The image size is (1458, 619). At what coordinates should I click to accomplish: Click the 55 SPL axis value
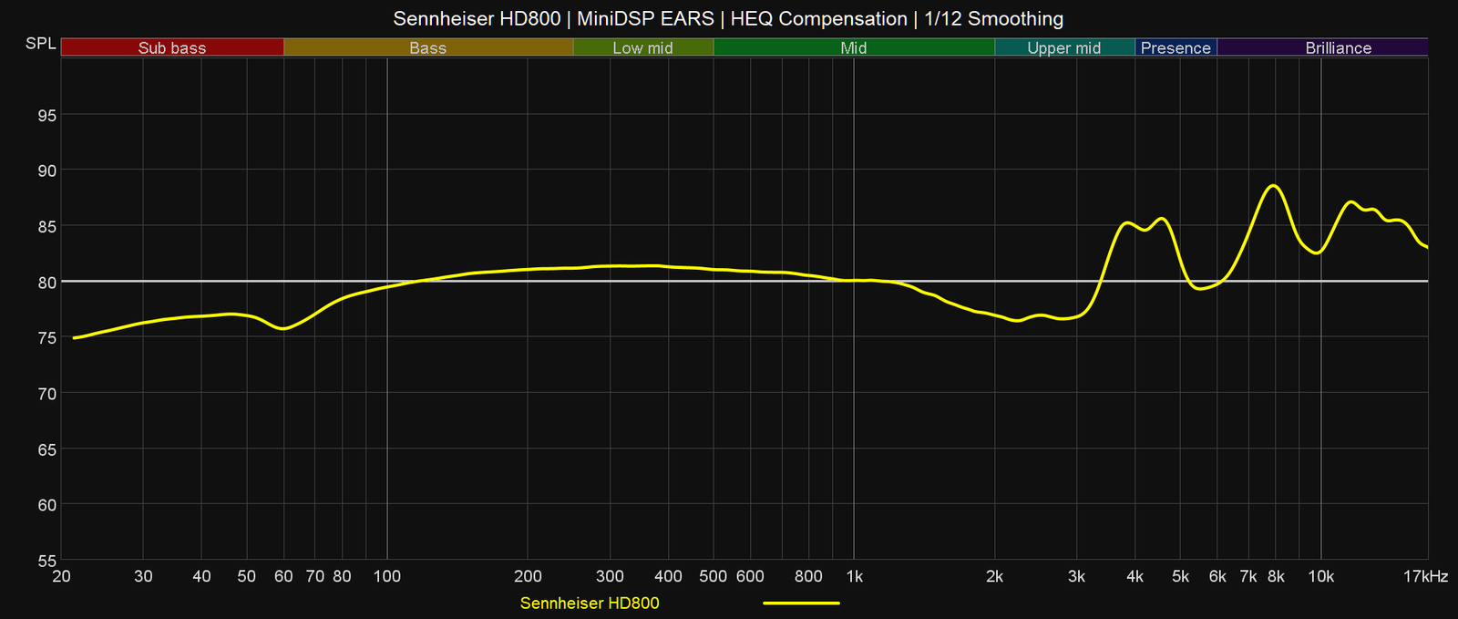click(x=46, y=560)
